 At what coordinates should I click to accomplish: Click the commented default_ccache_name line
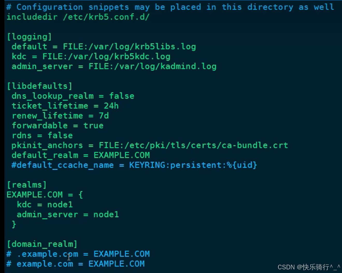(134, 165)
